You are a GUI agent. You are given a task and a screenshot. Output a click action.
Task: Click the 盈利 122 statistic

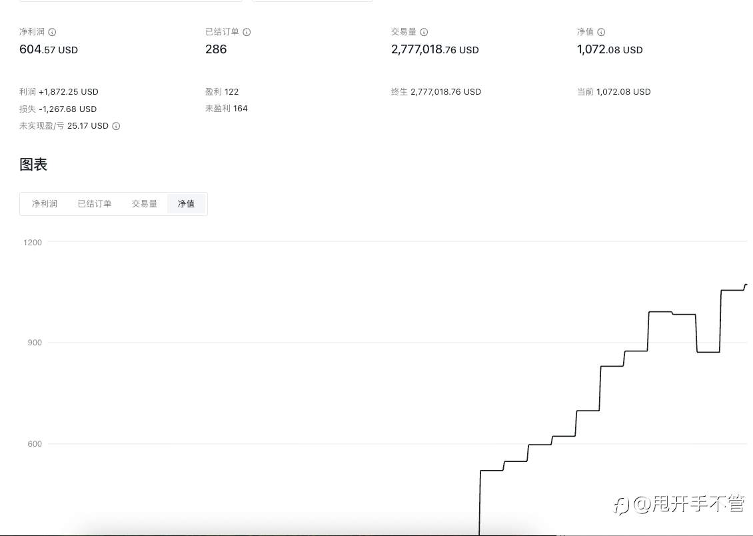click(222, 92)
